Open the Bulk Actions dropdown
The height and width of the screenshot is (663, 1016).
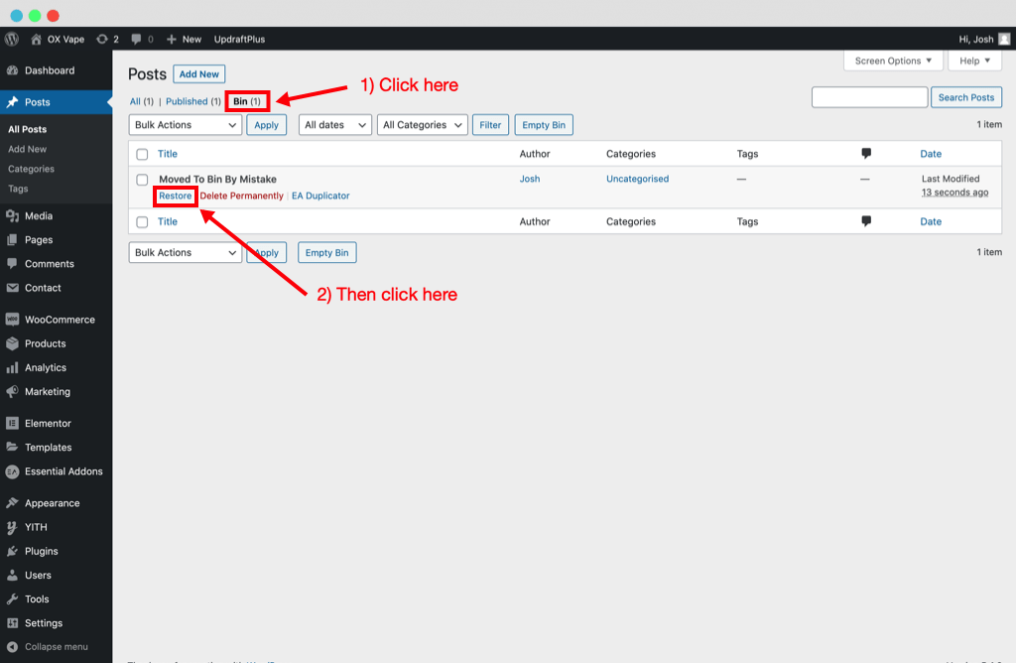point(185,124)
